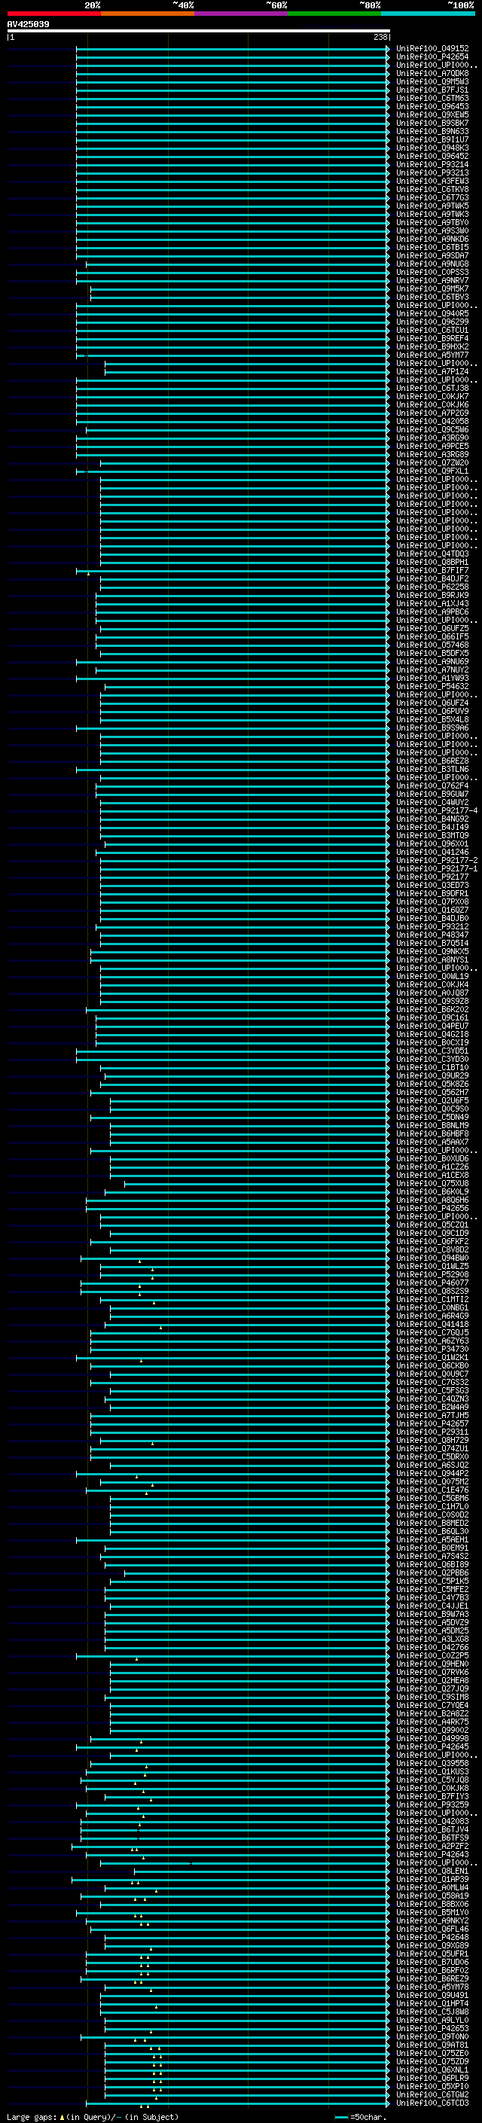Open the UniRef100_Q75XU8 hit

click(x=432, y=1183)
